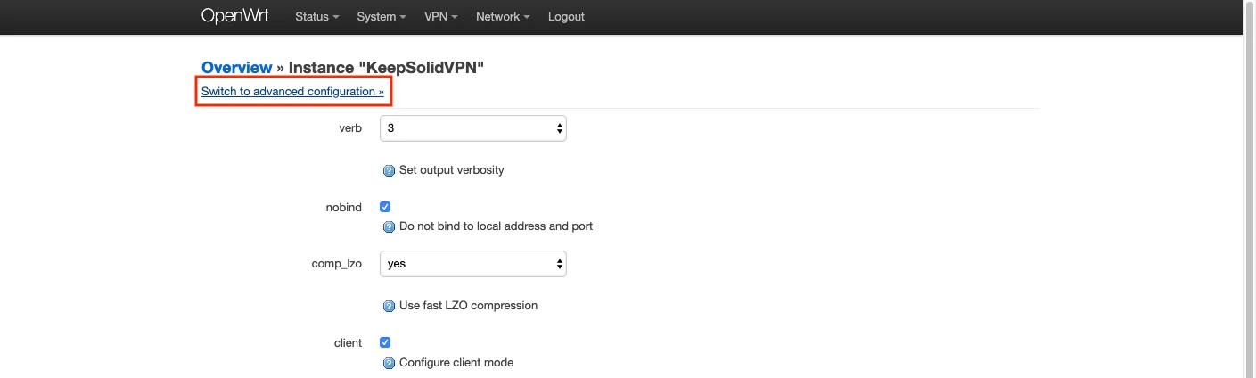Click the Status menu caret arrow

[337, 18]
